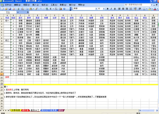Click horizontal scrollbar right arrow
This screenshot has height=114, width=159.
coord(157,110)
